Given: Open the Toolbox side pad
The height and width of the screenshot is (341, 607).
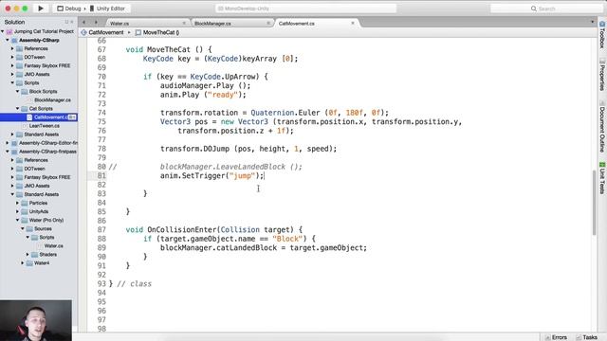Looking at the screenshot, I should click(x=602, y=35).
